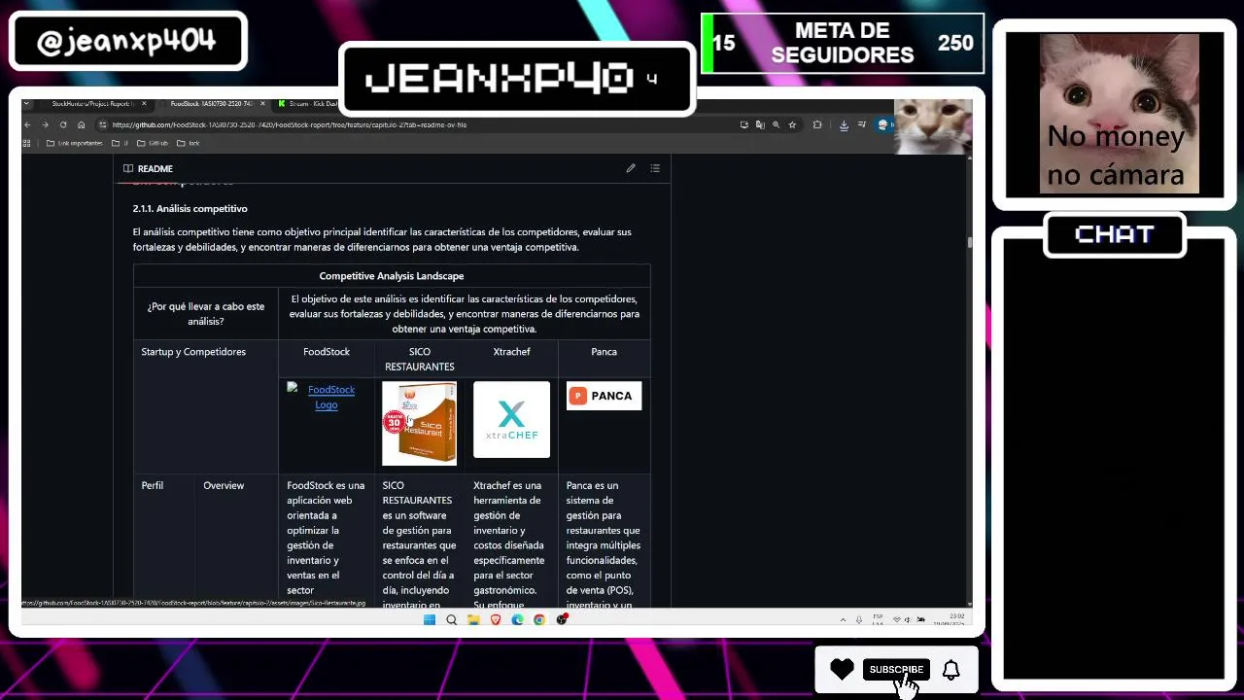Click the 'Perfil' row label
The width and height of the screenshot is (1244, 700).
coord(153,485)
